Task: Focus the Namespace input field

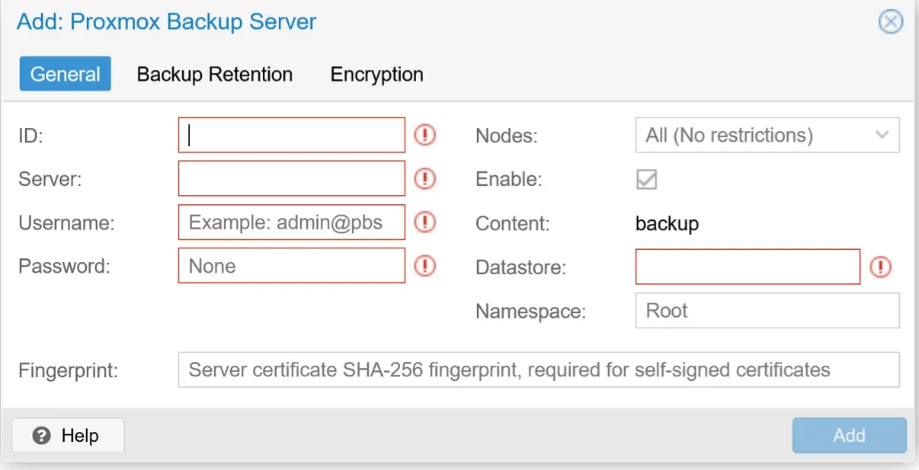Action: pyautogui.click(x=767, y=311)
